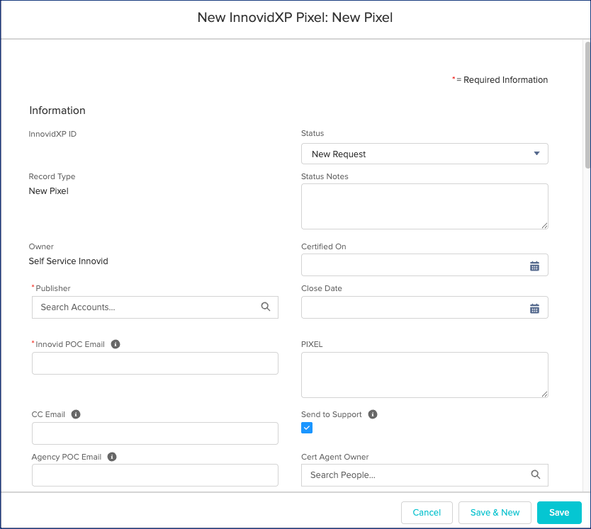Image resolution: width=591 pixels, height=529 pixels.
Task: Save the new InnovidXP Pixel record
Action: click(x=559, y=513)
